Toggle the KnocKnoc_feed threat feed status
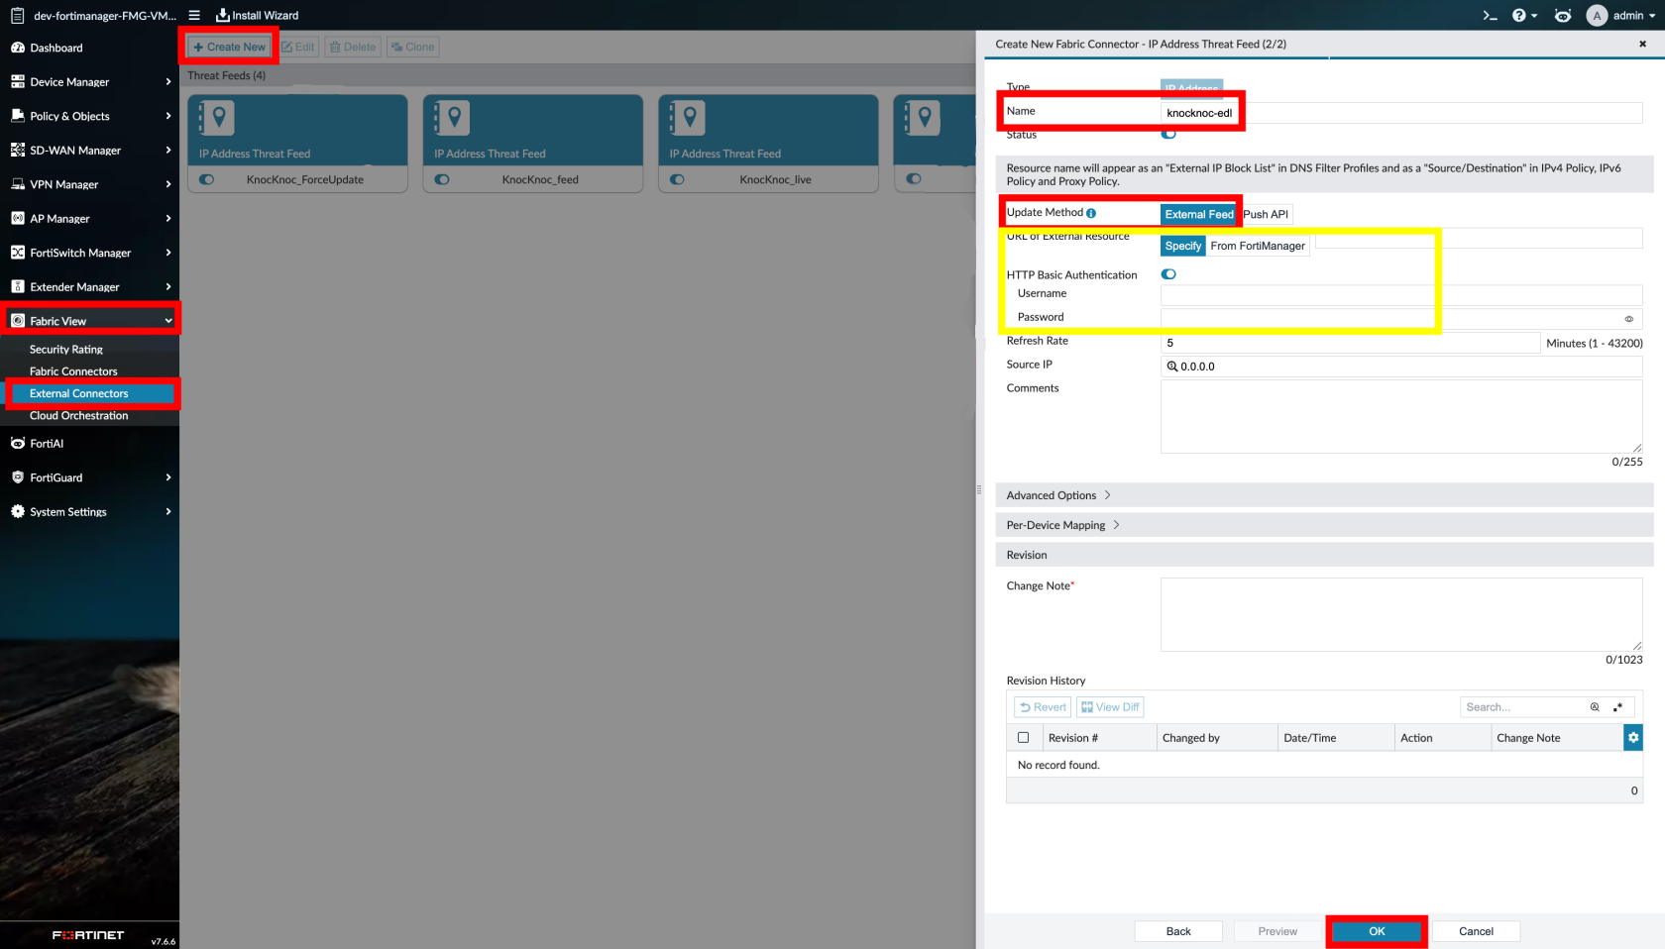This screenshot has width=1665, height=949. point(442,179)
